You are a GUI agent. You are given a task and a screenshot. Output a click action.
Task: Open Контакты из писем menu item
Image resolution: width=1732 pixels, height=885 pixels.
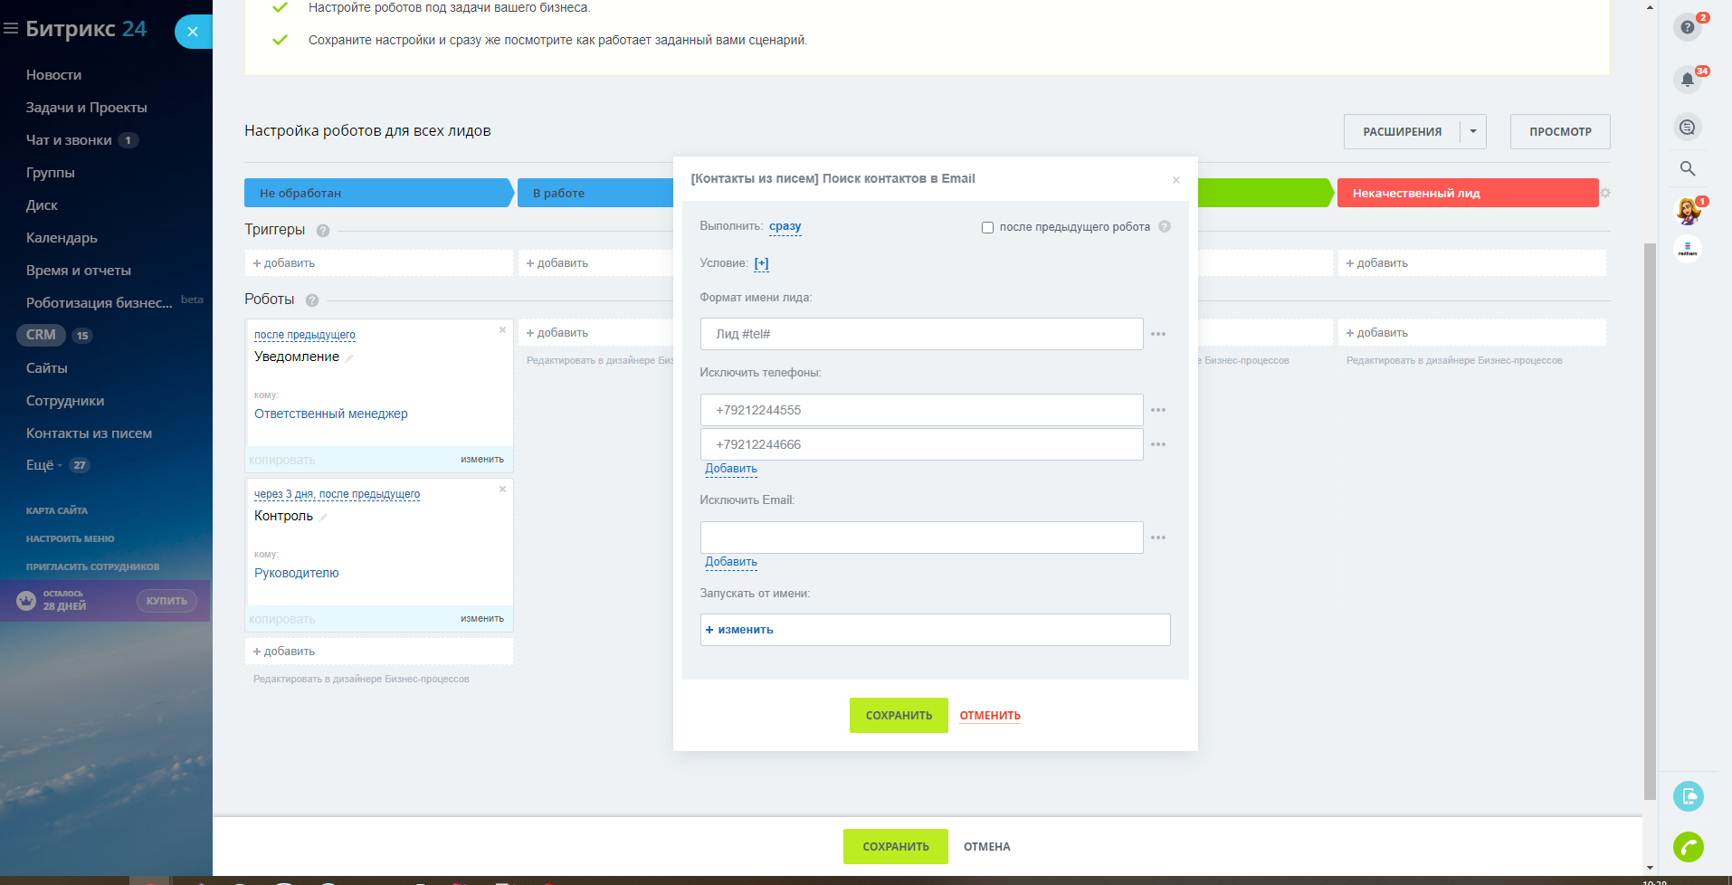89,433
